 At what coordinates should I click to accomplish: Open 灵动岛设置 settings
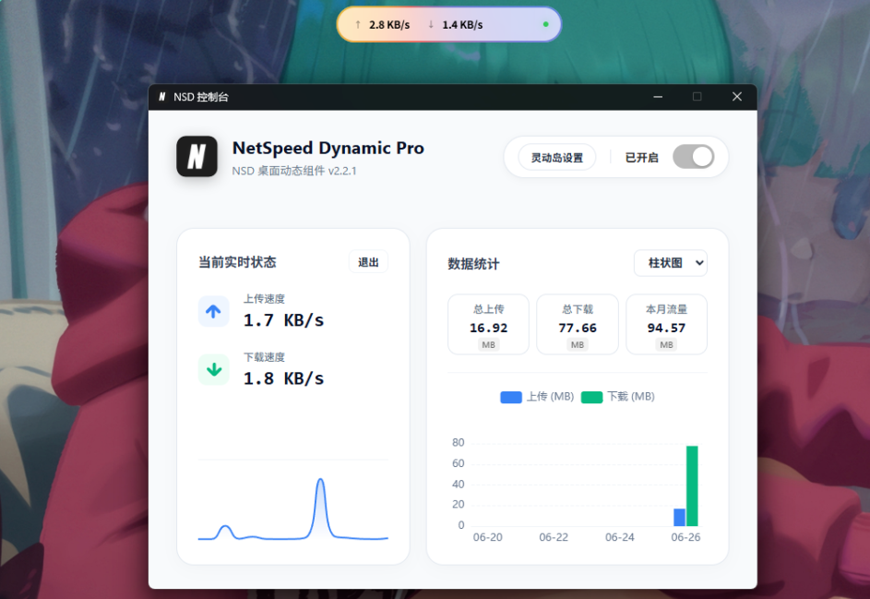click(x=557, y=158)
